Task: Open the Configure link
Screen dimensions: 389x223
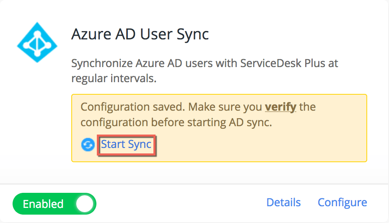Action: pyautogui.click(x=342, y=202)
